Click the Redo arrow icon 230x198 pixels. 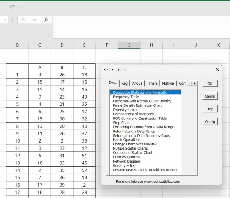13,6
